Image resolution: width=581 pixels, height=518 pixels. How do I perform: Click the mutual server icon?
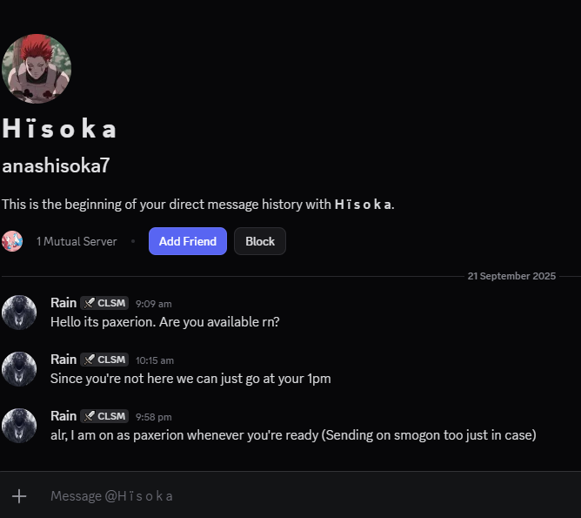coord(12,241)
